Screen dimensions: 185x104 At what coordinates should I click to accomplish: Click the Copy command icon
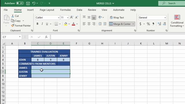coord(13,21)
